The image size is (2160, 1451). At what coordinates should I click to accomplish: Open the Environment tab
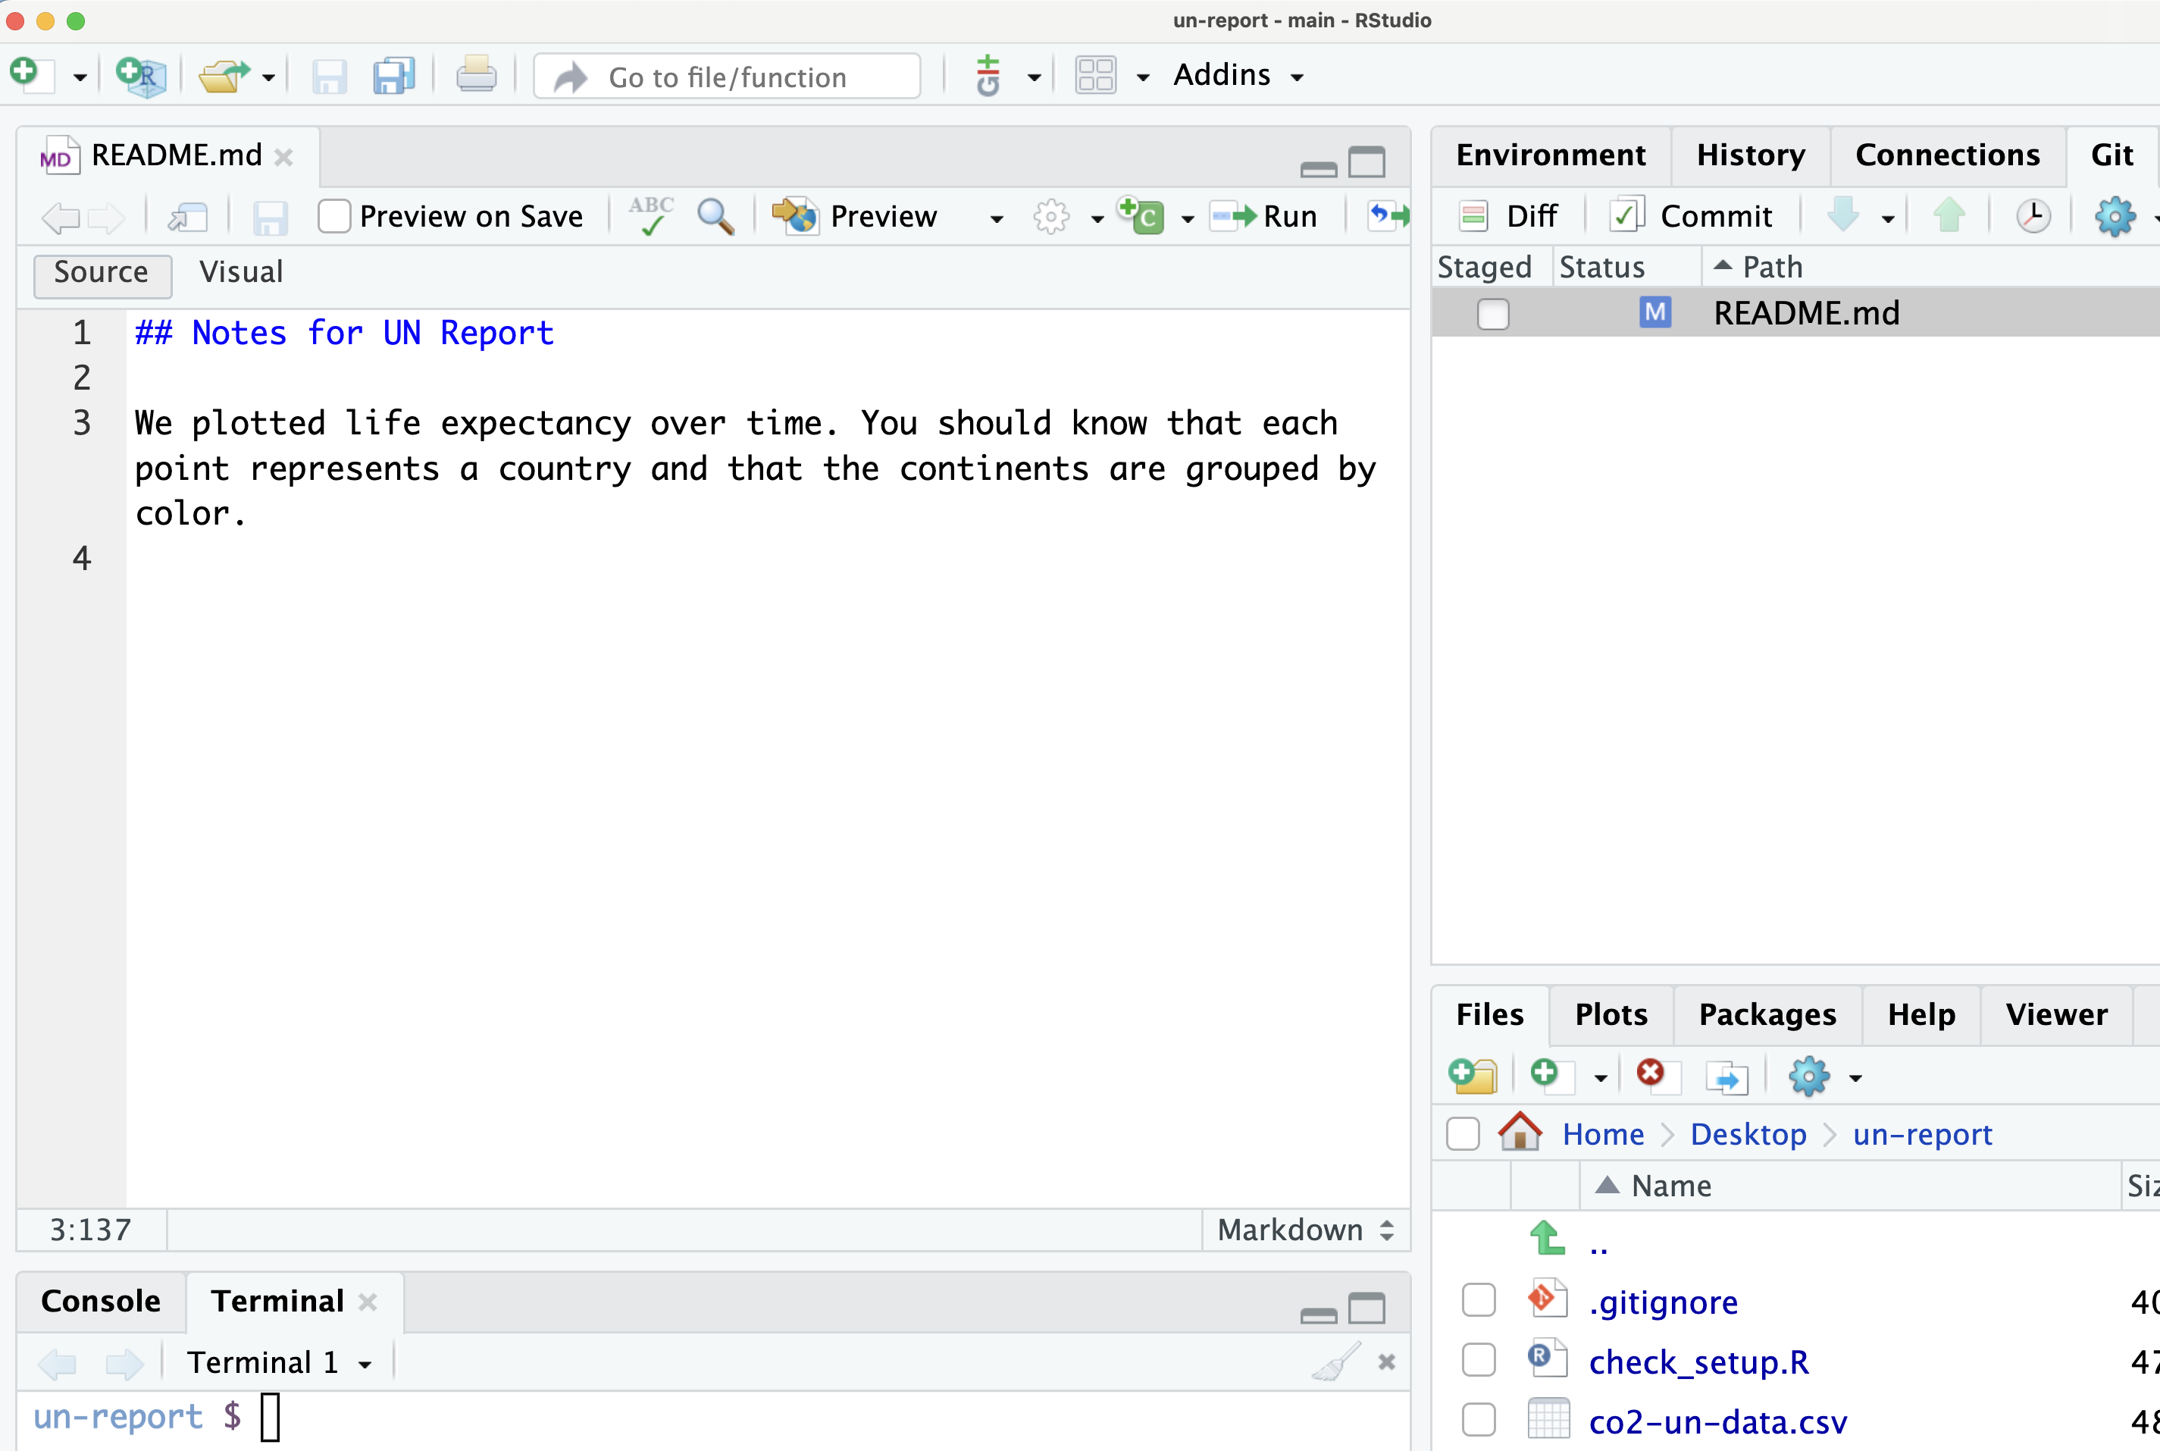[1551, 155]
